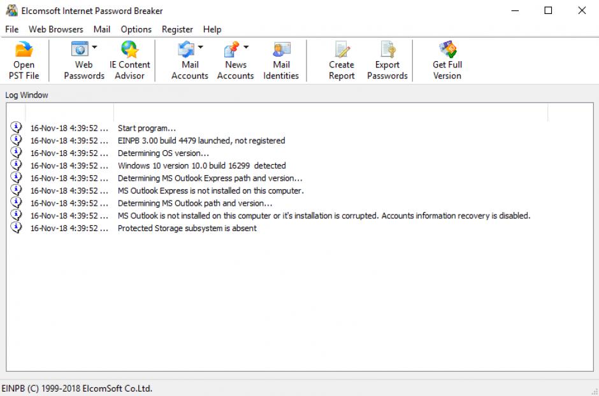Click info icon of 'Protected Storage subsystem' row
This screenshot has height=396, width=599.
point(16,227)
